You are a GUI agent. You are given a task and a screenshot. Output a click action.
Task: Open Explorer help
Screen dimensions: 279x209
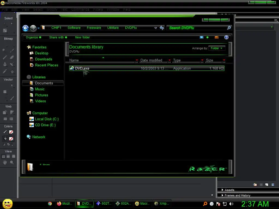226,37
